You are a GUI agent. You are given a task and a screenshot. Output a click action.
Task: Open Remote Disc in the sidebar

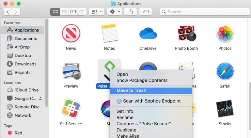point(23,107)
